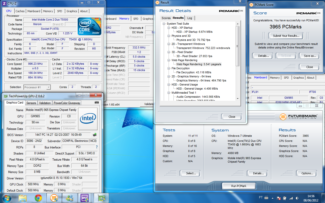Collapse the Multithreaded Test 1 node
Viewport: 325px width, 203px height.
(169, 93)
